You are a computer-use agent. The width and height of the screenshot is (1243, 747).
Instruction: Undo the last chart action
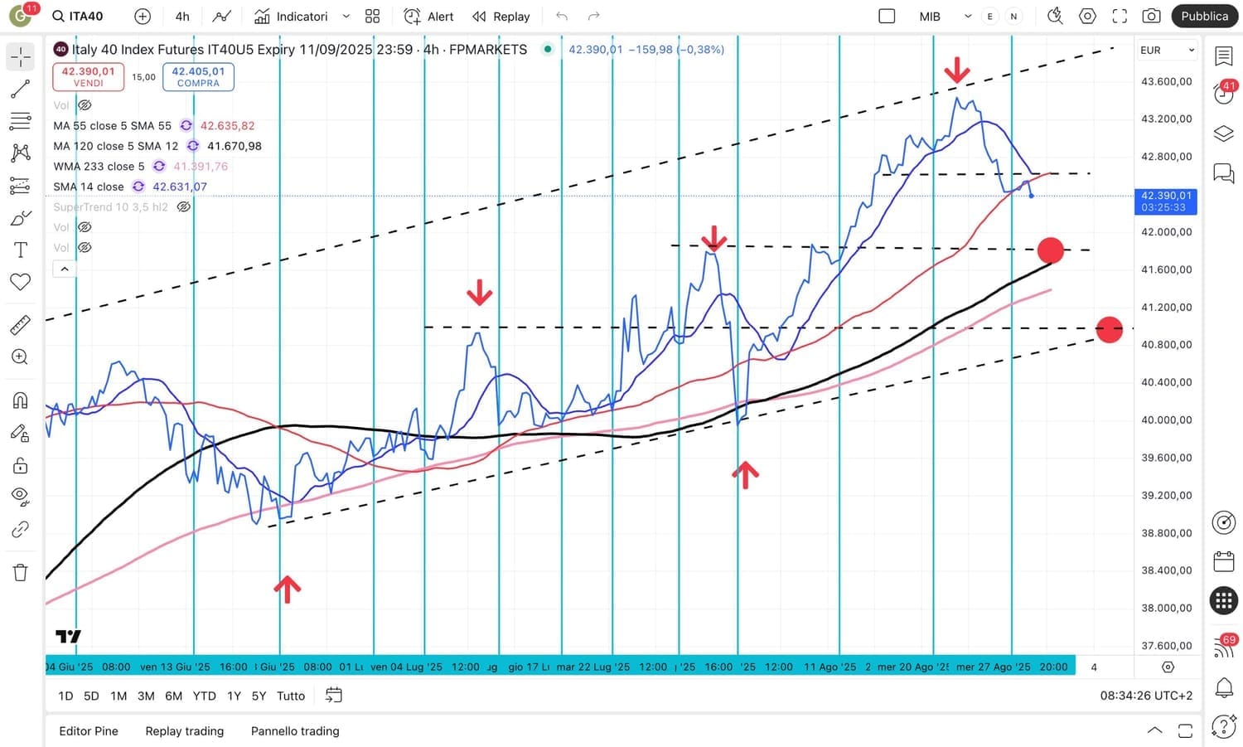pos(562,16)
